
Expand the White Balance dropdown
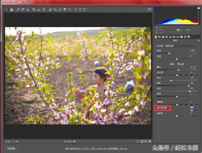[x=181, y=46]
